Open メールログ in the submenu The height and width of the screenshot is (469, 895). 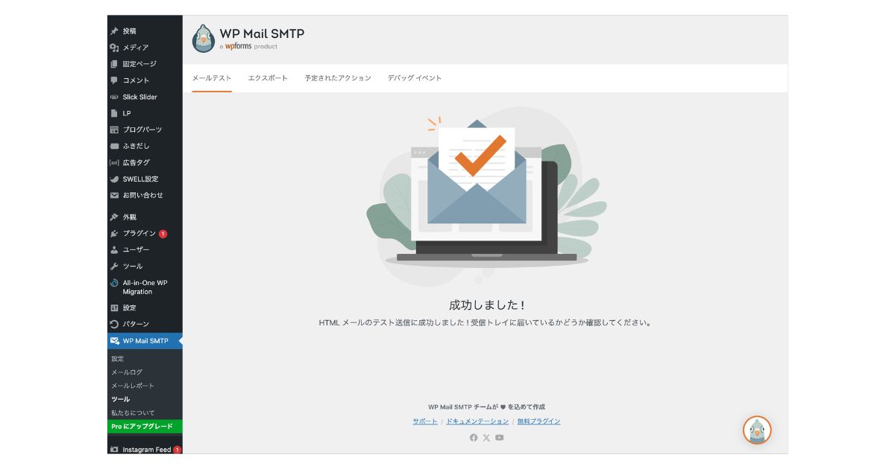127,372
